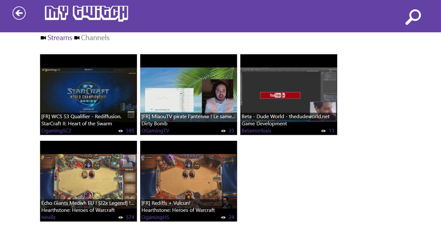
Task: Click the text 'Game Development'
Action: [x=264, y=124]
